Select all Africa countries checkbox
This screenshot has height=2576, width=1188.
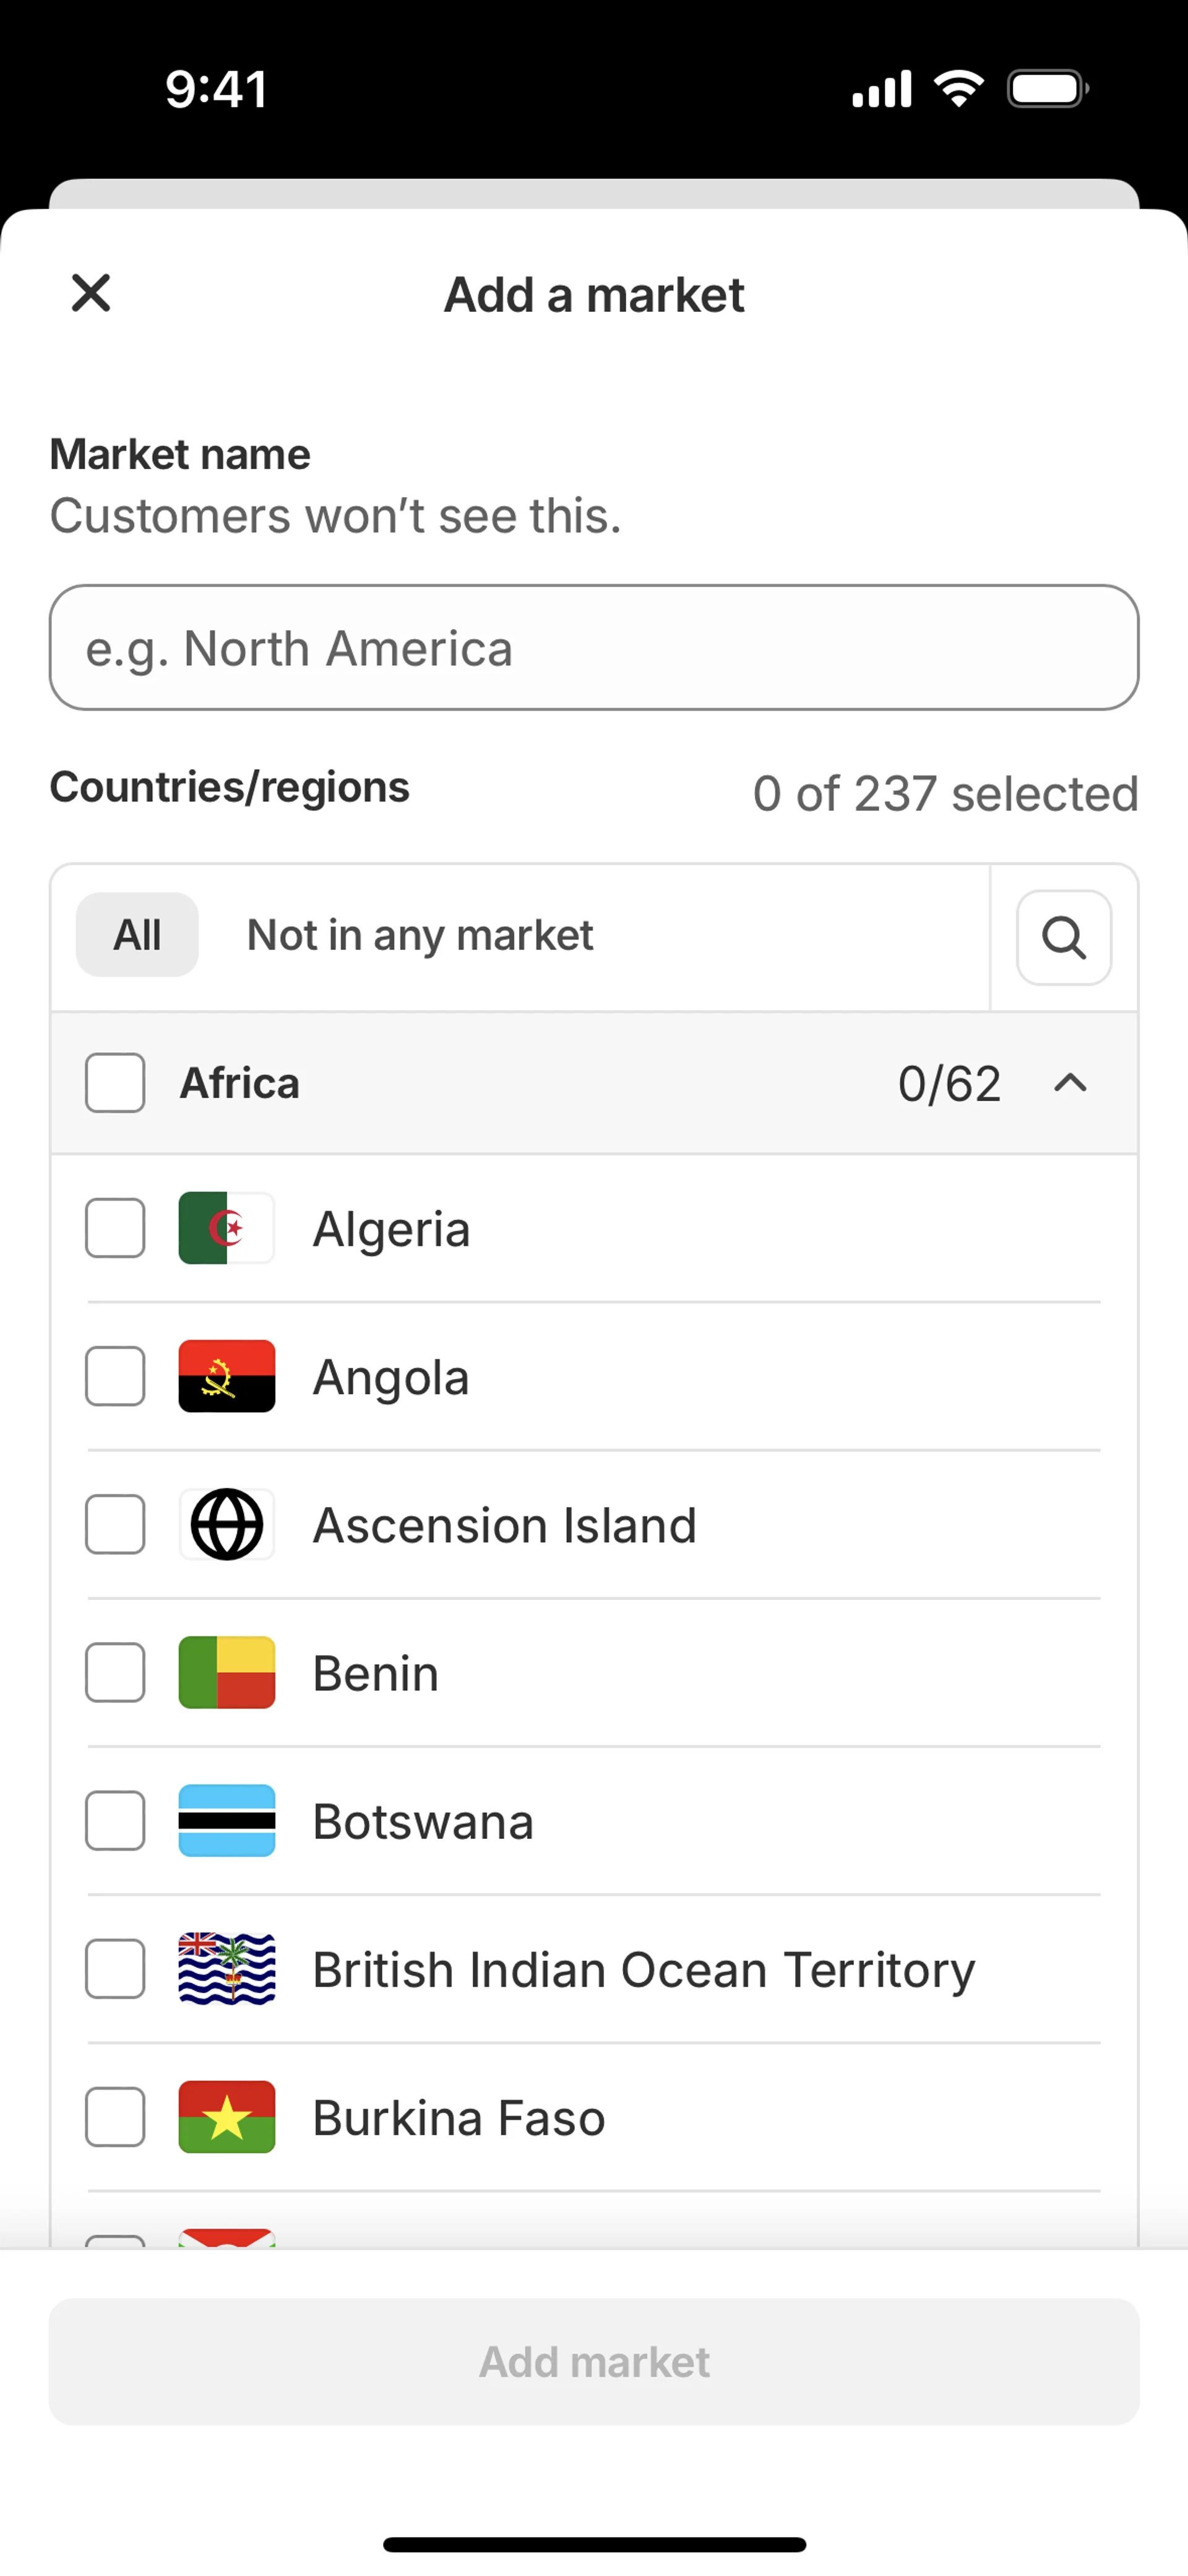click(115, 1083)
